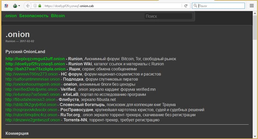258x139 pixels.
Task: Open the eXeLaB portal onion link
Action: pyautogui.click(x=32, y=95)
